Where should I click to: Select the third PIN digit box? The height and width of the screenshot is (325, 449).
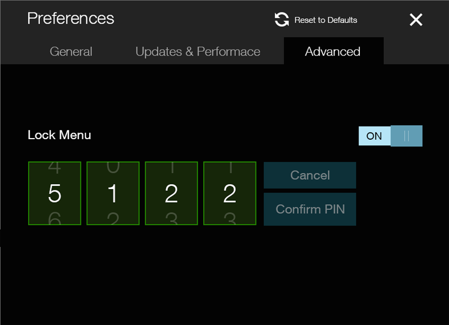point(171,194)
